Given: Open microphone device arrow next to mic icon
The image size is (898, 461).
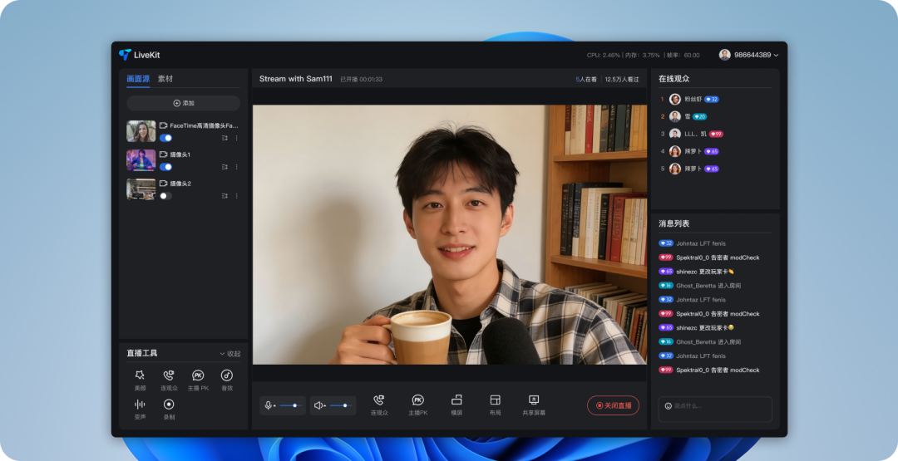Looking at the screenshot, I should [274, 405].
